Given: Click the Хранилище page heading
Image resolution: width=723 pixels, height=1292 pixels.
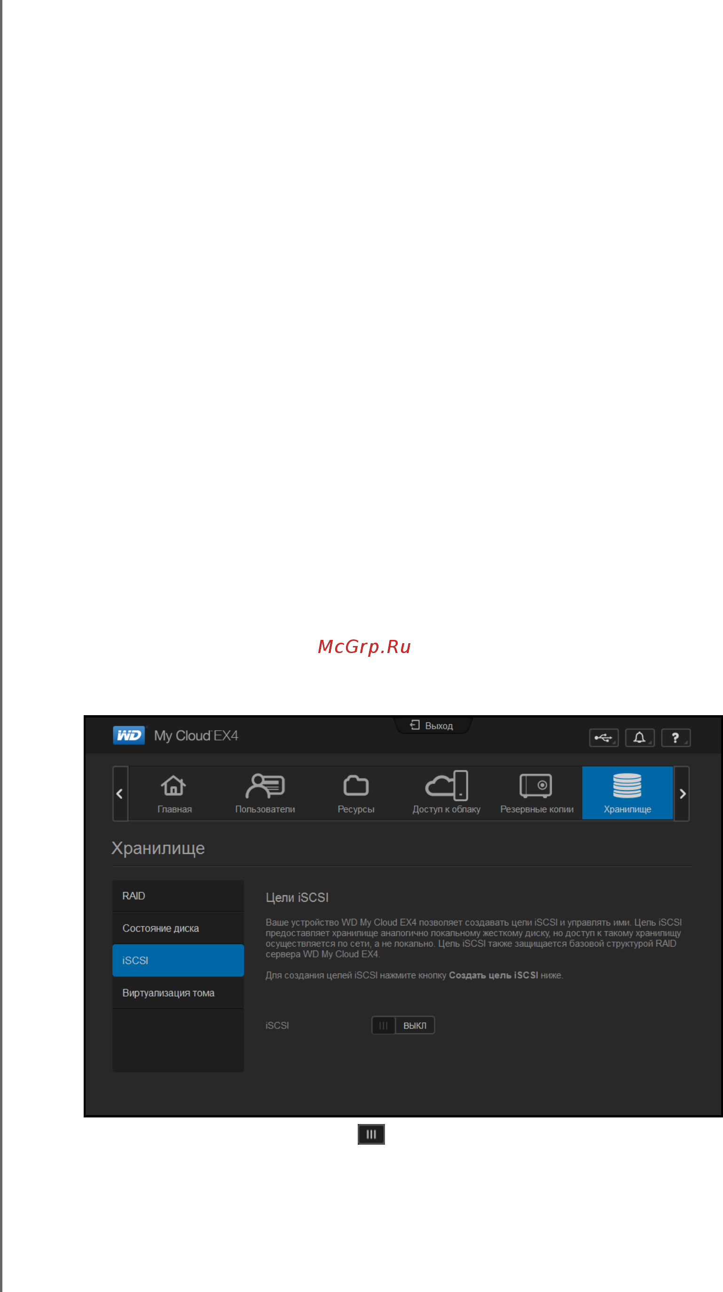Looking at the screenshot, I should (158, 848).
